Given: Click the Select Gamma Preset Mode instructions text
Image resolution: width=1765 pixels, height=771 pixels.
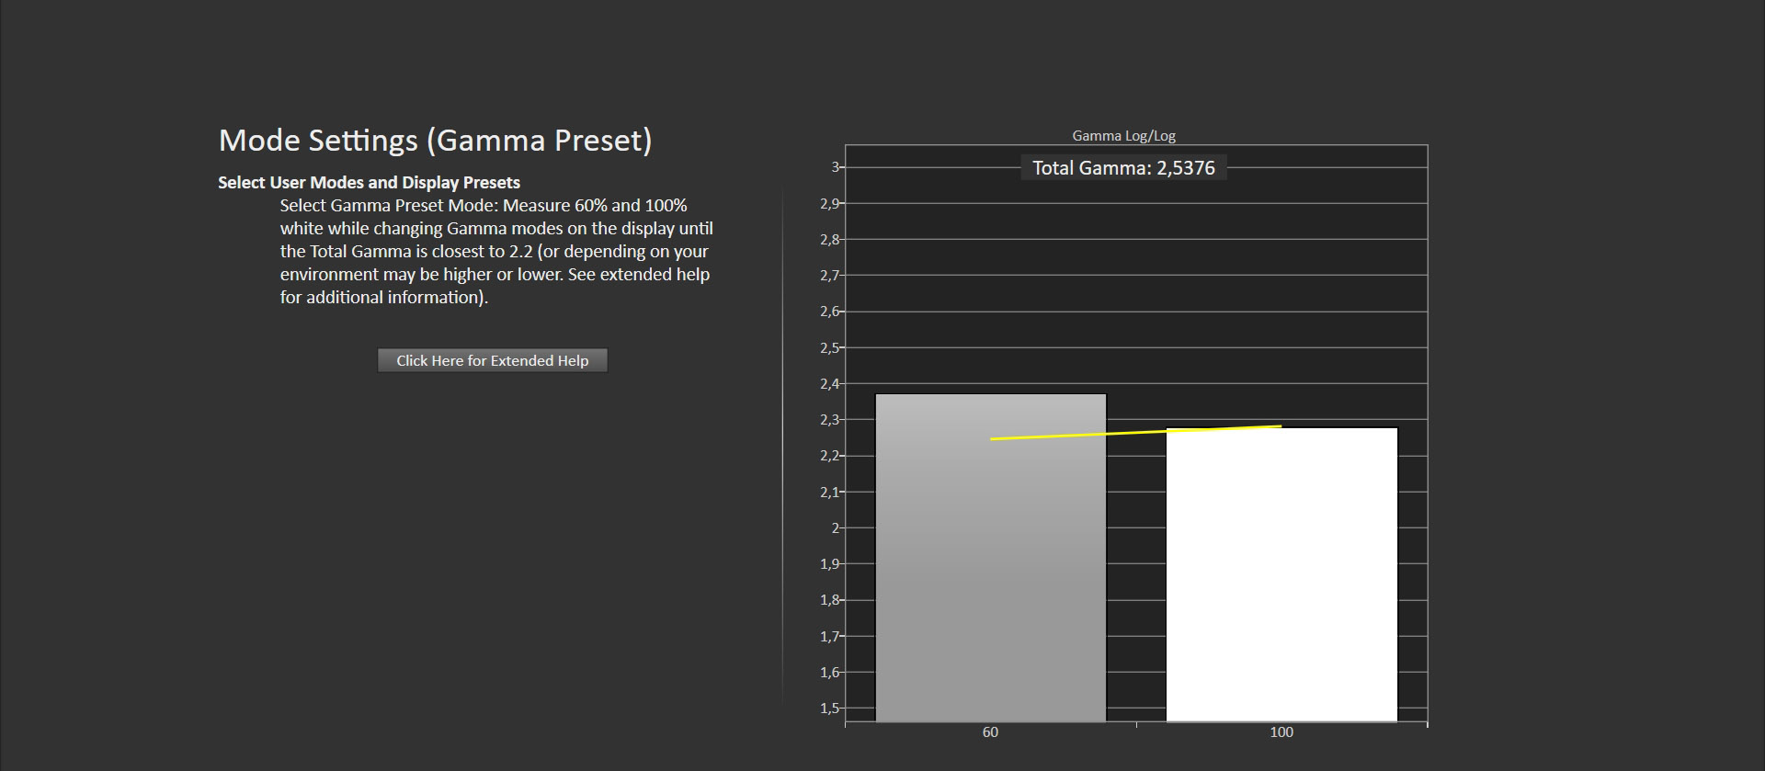Looking at the screenshot, I should click(x=496, y=251).
